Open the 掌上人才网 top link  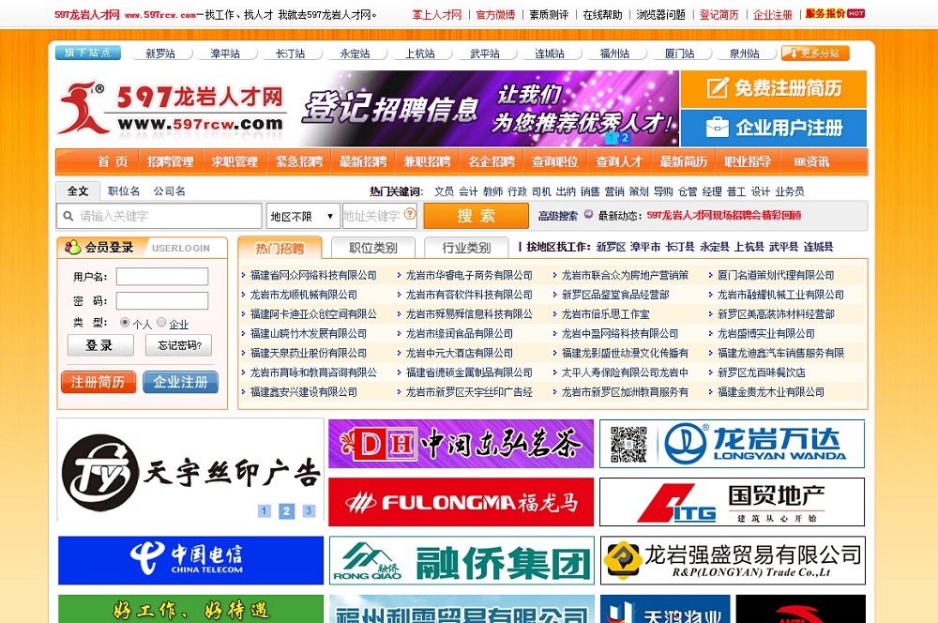click(437, 14)
